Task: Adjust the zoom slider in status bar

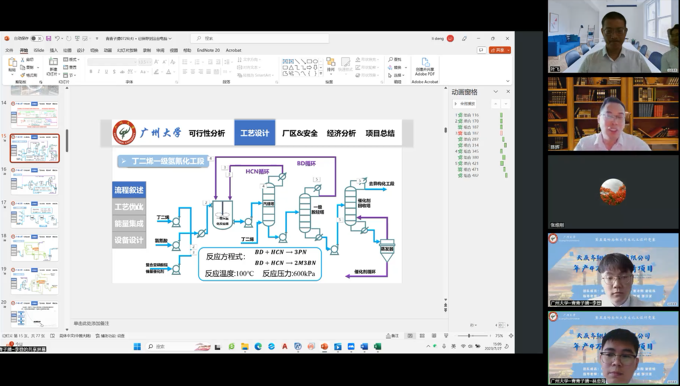Action: click(x=469, y=336)
